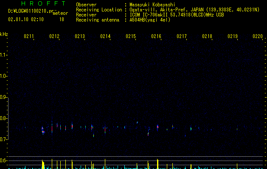The height and width of the screenshot is (169, 267).
Task: Click the 0.8 kHz axis label
Action: click(3, 118)
